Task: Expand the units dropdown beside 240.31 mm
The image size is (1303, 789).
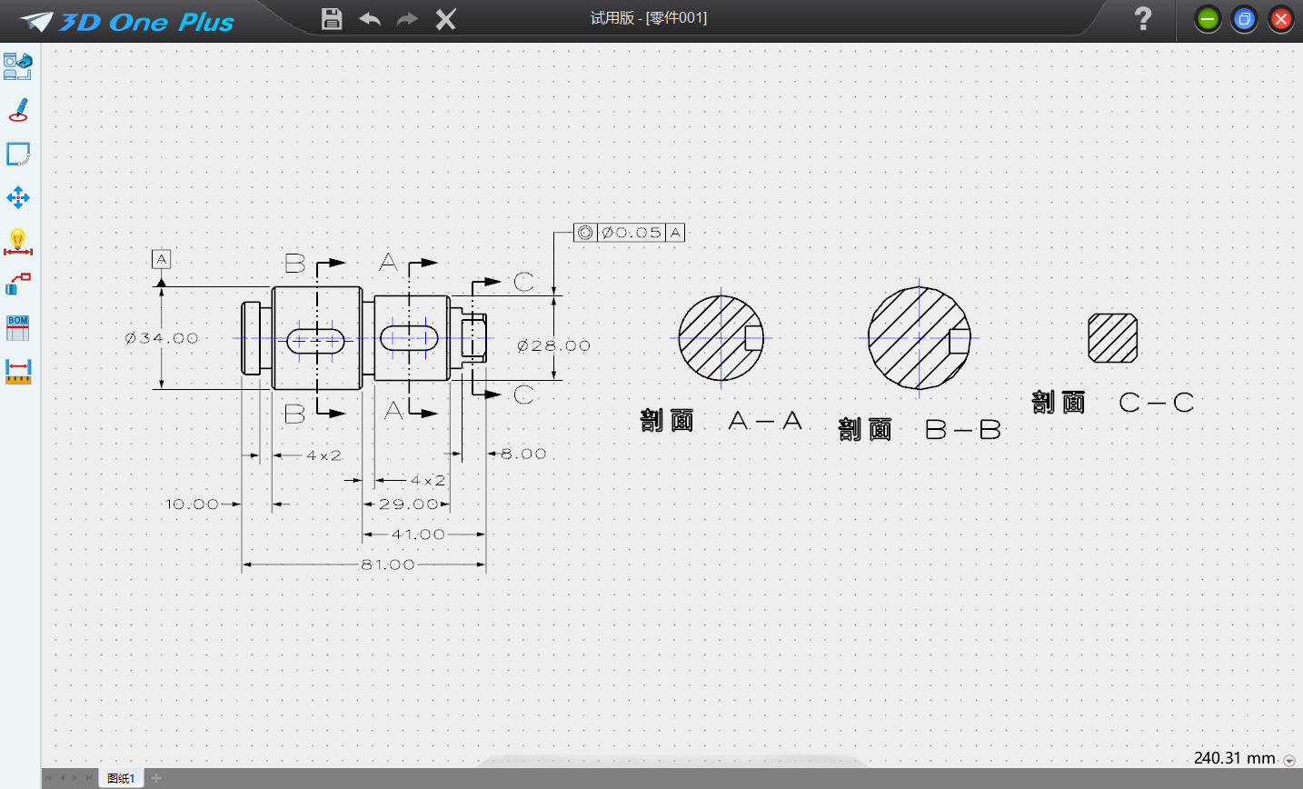Action: [x=1288, y=761]
